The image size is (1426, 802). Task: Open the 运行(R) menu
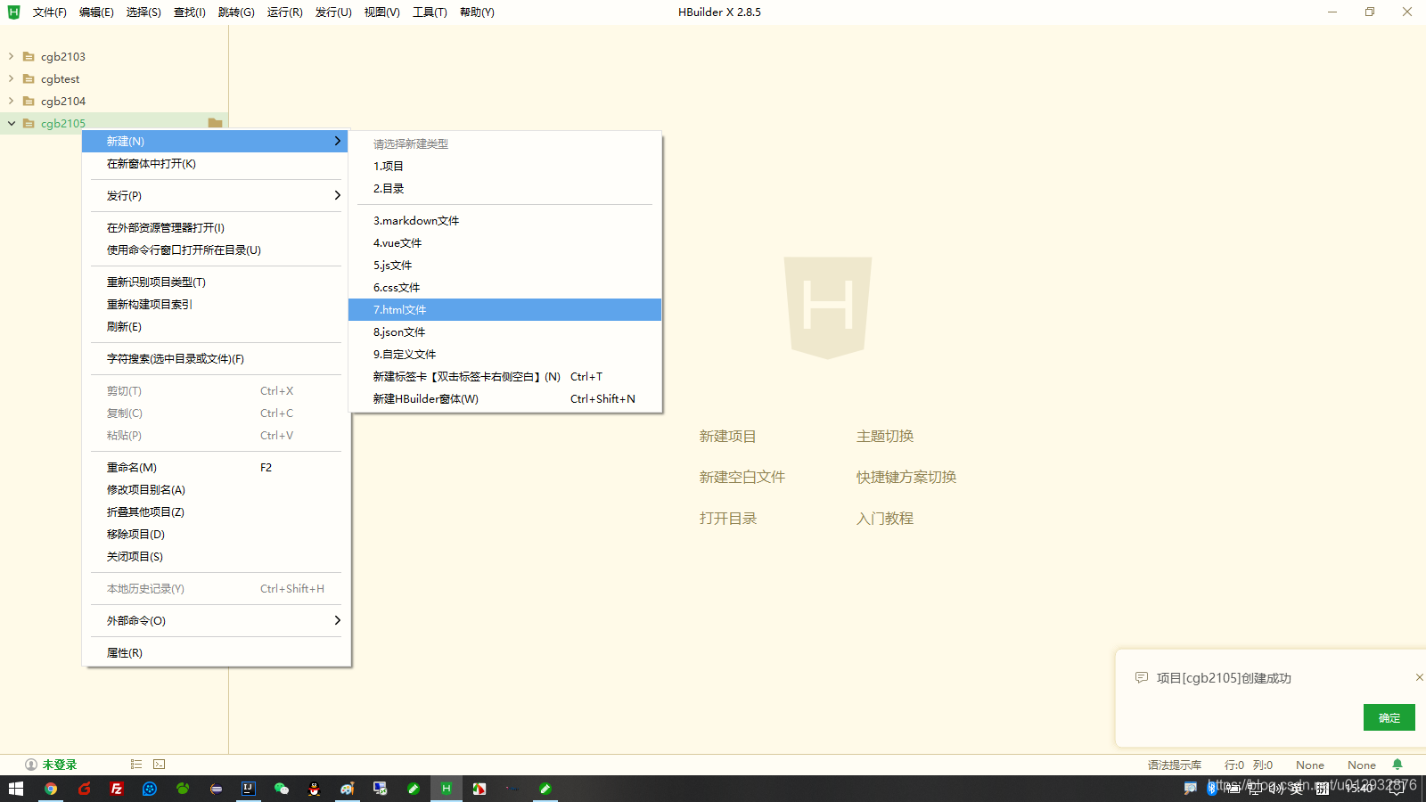click(x=283, y=12)
